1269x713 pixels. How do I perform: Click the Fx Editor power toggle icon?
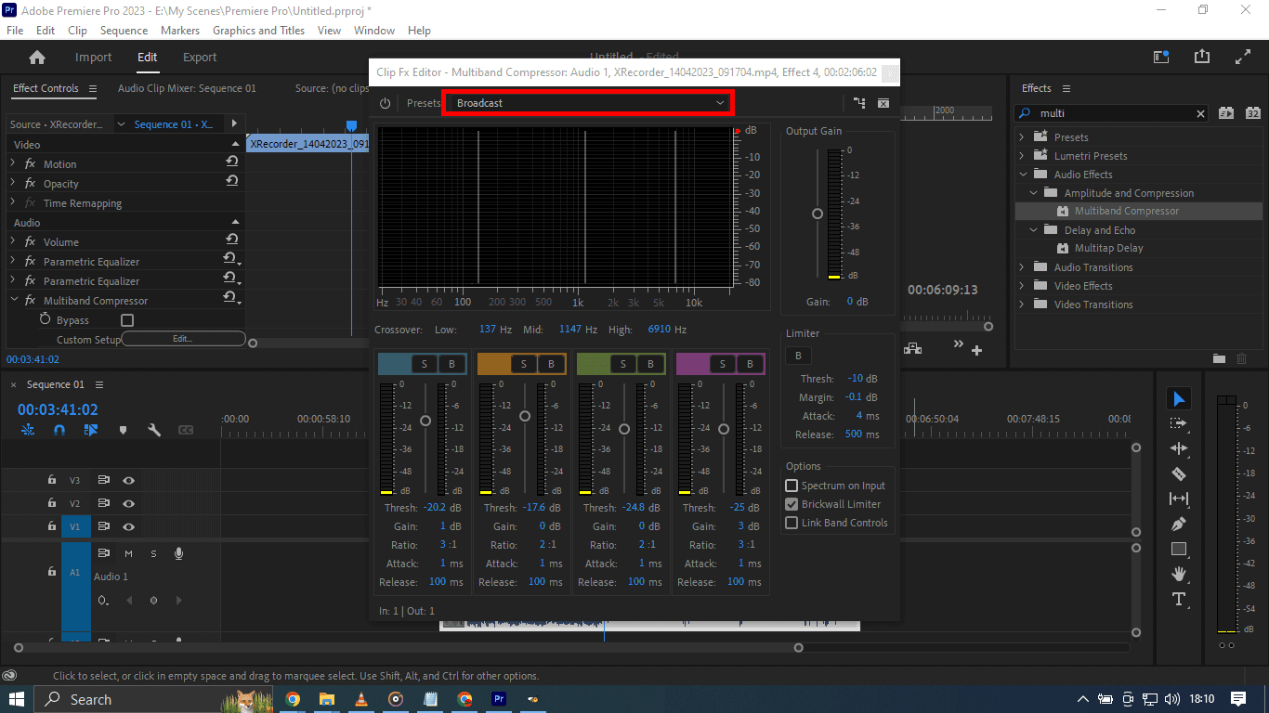coord(385,103)
